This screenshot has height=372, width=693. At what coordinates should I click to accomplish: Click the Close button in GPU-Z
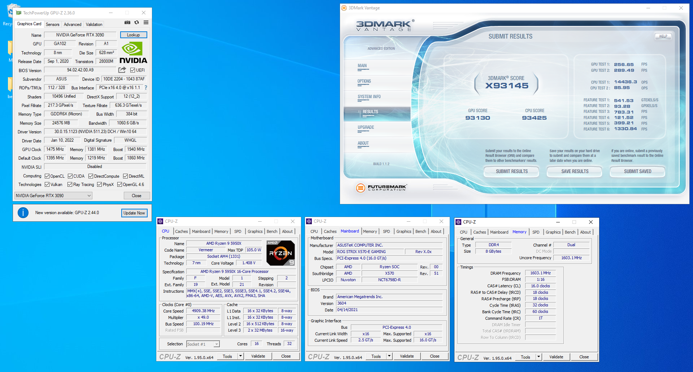click(136, 196)
